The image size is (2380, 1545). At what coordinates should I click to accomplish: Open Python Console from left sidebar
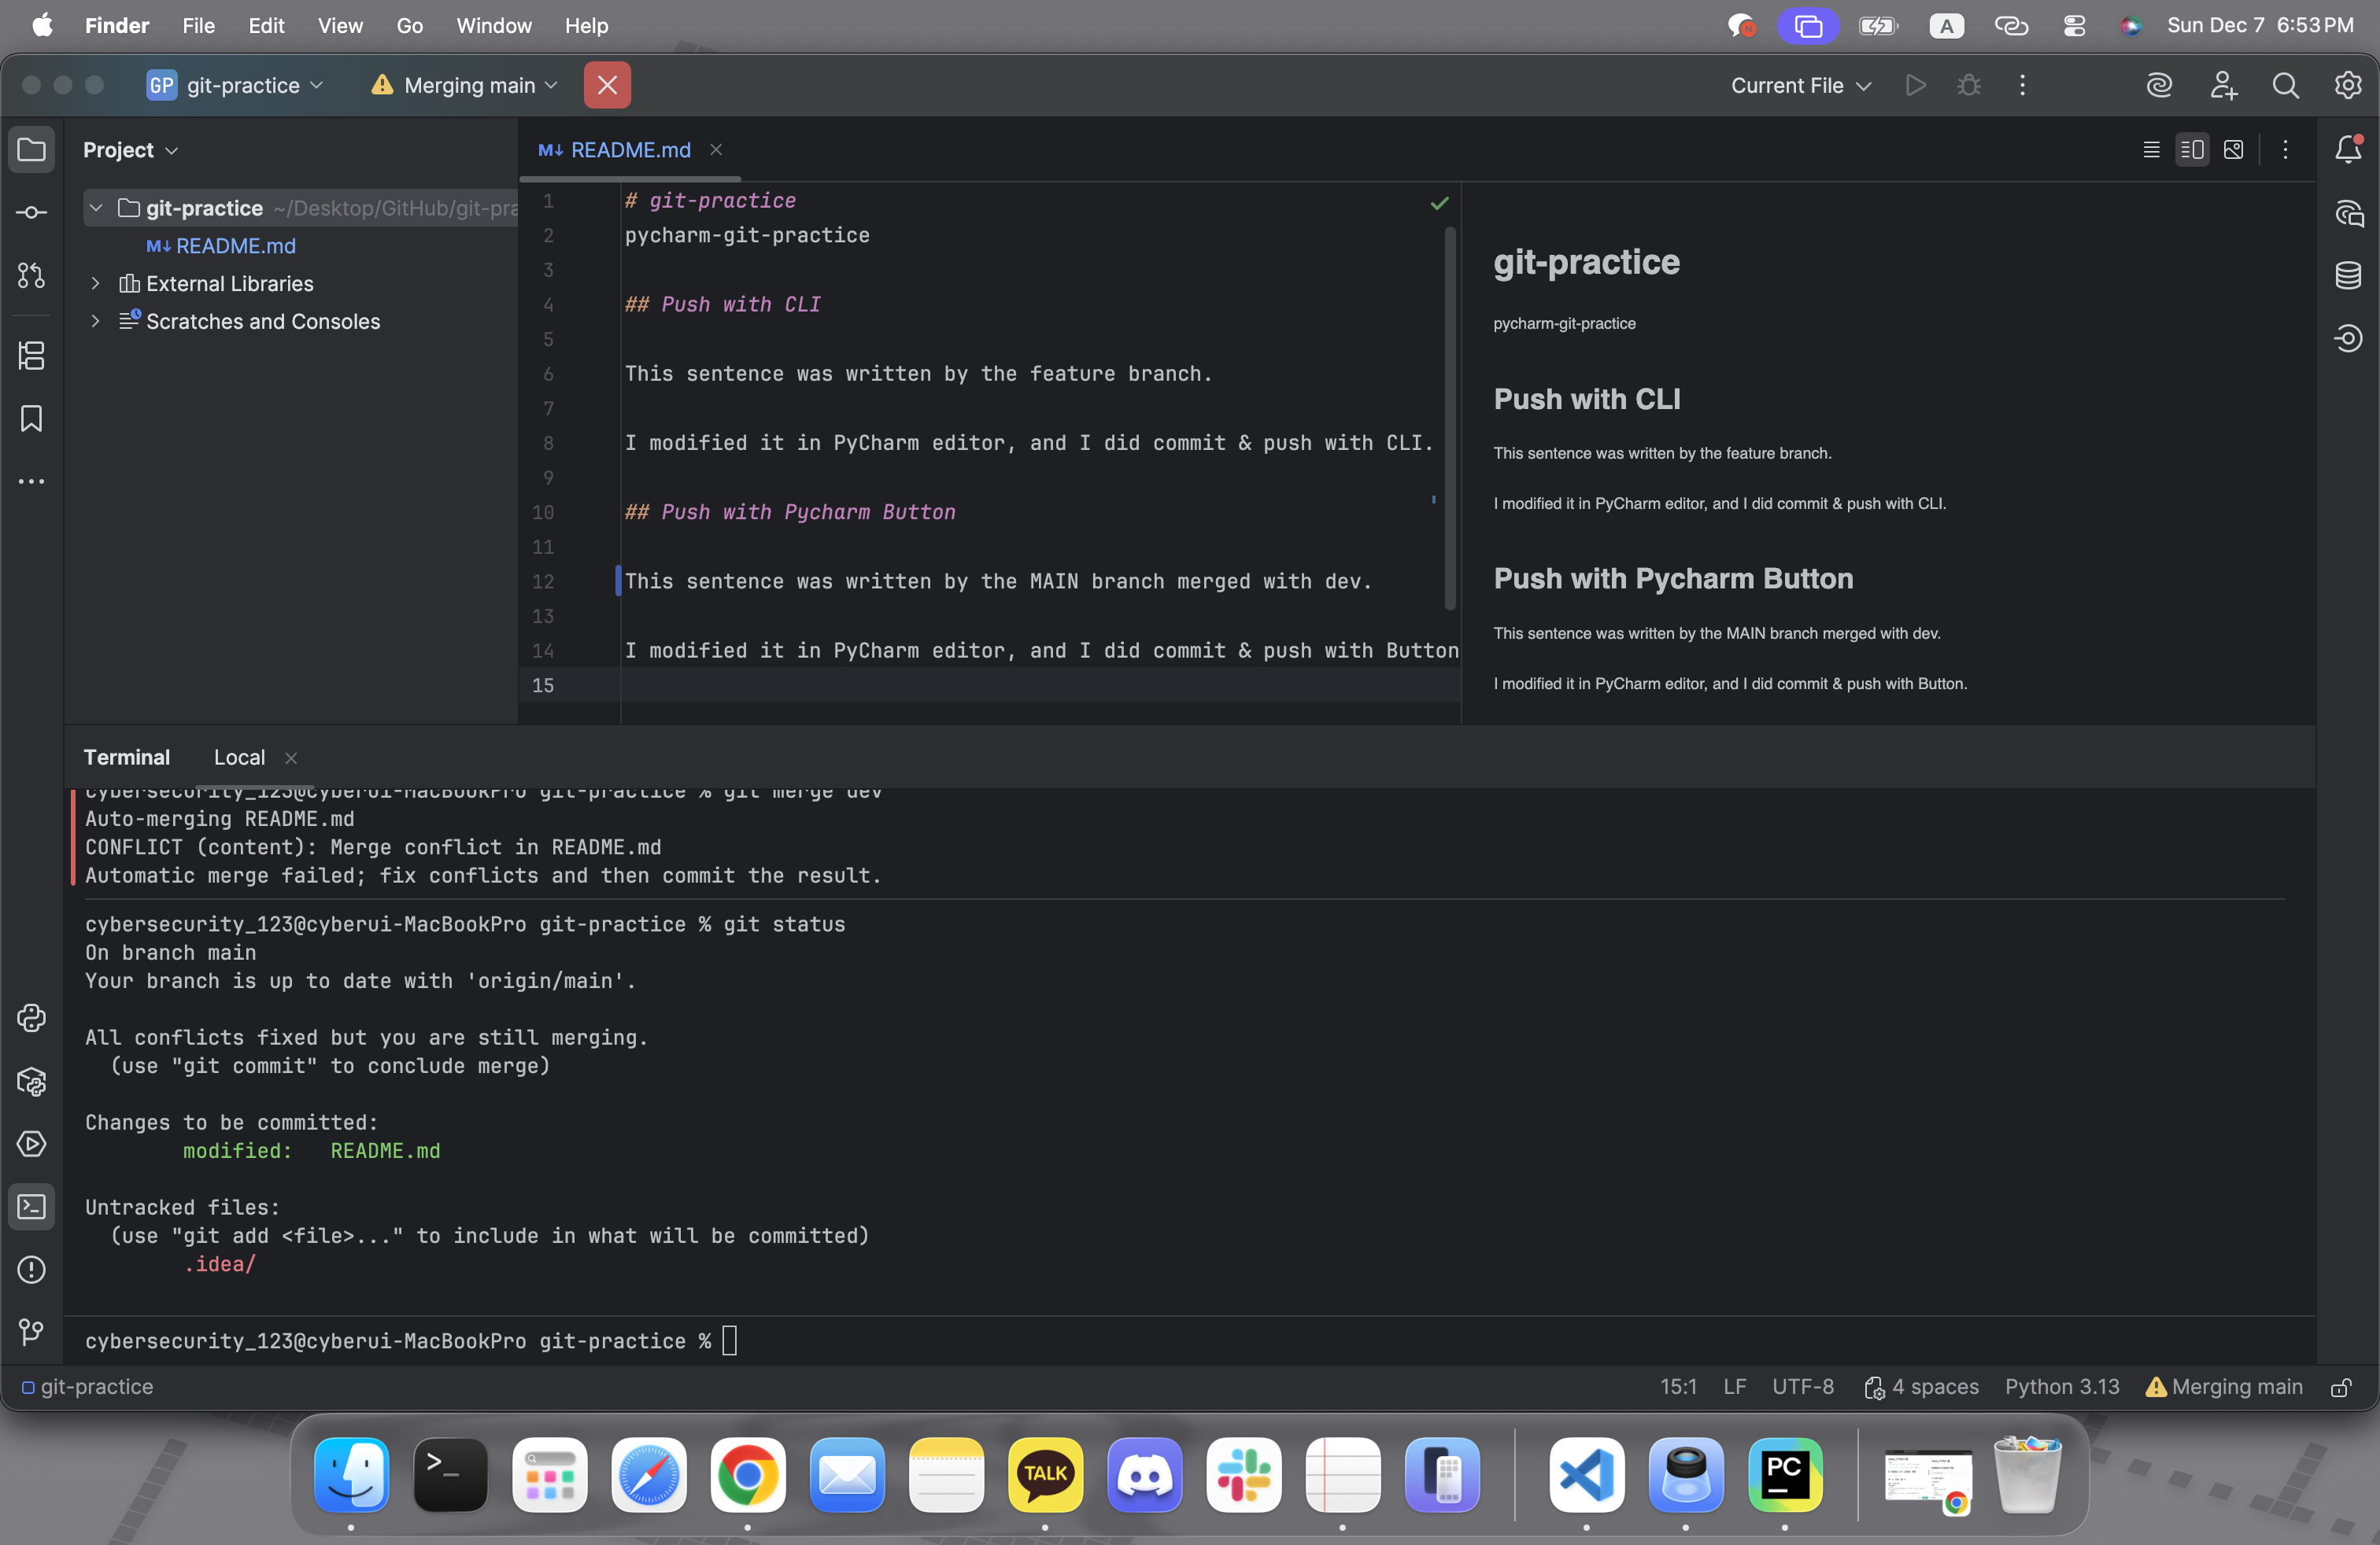31,1019
